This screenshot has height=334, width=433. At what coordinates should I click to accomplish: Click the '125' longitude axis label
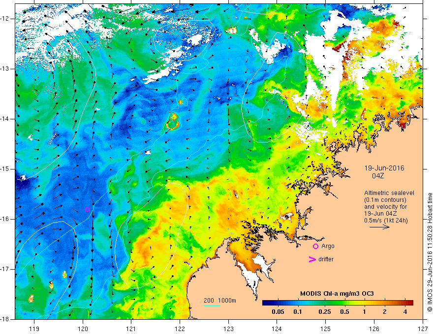[x=326, y=329]
